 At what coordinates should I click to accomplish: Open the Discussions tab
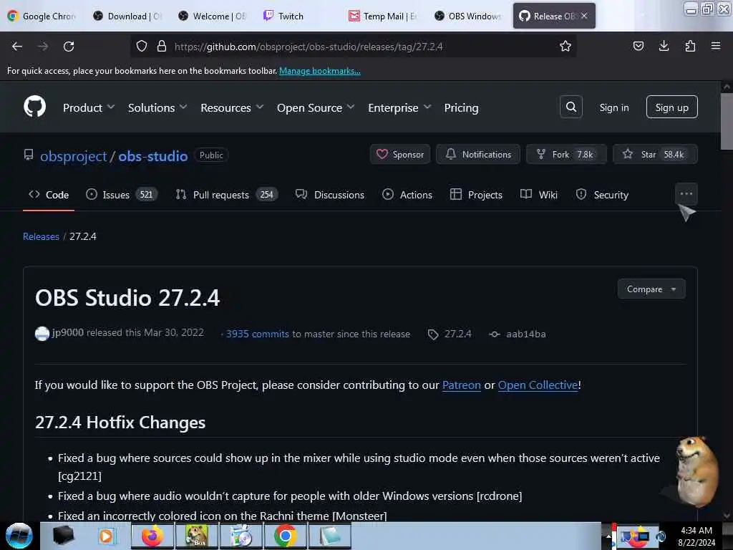pyautogui.click(x=329, y=195)
